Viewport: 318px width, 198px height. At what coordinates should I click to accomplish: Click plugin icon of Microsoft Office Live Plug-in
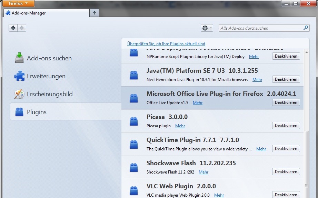point(133,98)
